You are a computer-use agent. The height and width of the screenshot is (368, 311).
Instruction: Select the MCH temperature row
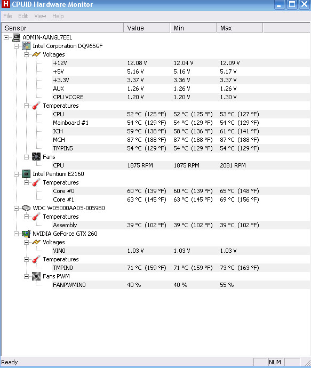[181, 140]
